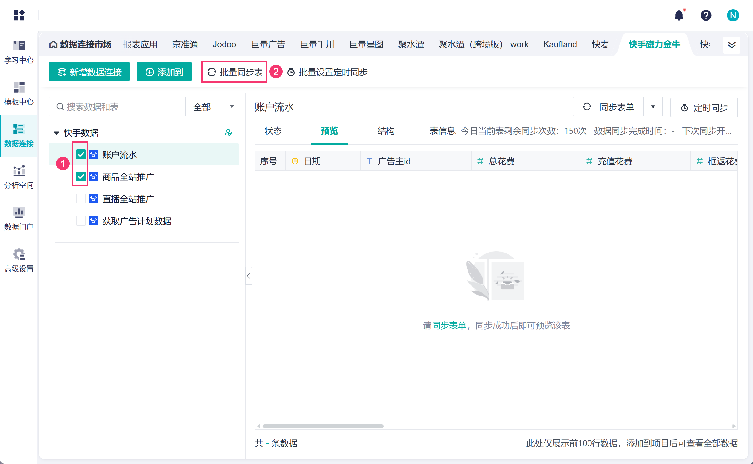Viewport: 753px width, 464px height.
Task: Focus the 搜索数据和表 search field
Action: [x=117, y=106]
